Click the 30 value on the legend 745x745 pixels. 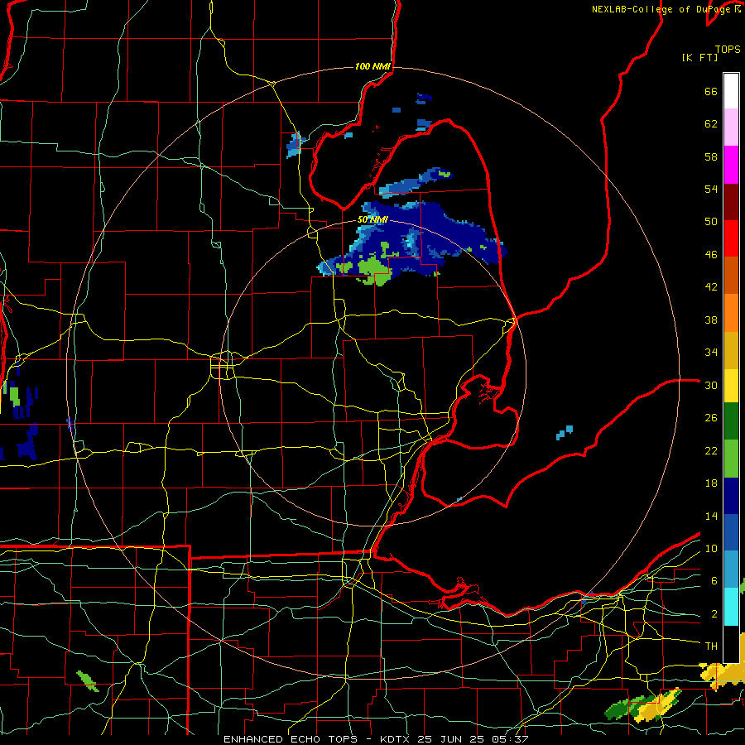coord(711,385)
